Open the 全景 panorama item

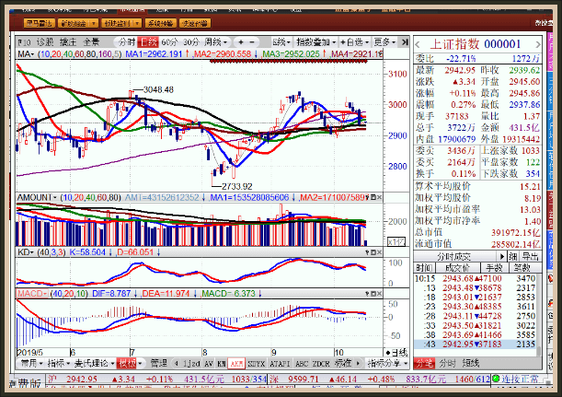(x=91, y=42)
